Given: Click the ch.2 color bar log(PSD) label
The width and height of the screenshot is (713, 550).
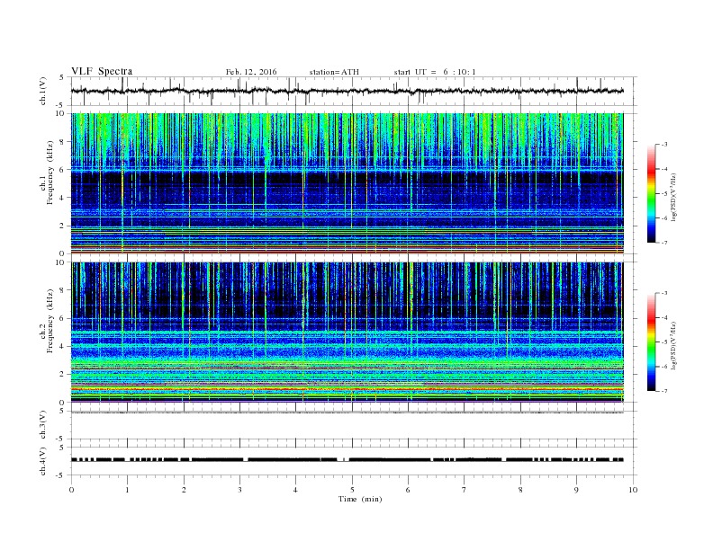Looking at the screenshot, I should click(673, 345).
